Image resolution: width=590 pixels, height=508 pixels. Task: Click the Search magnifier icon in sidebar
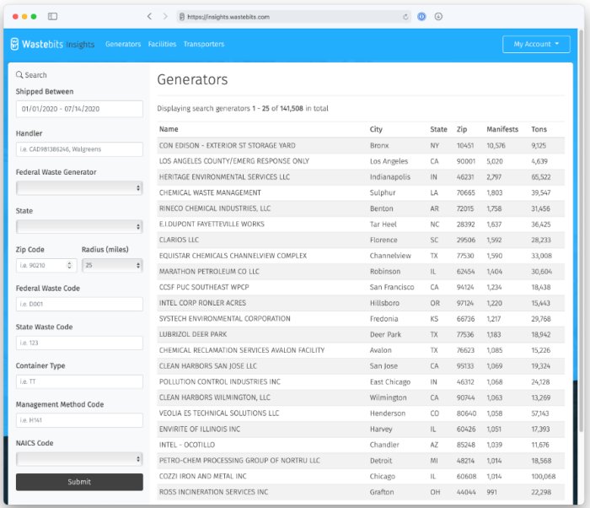pyautogui.click(x=19, y=75)
